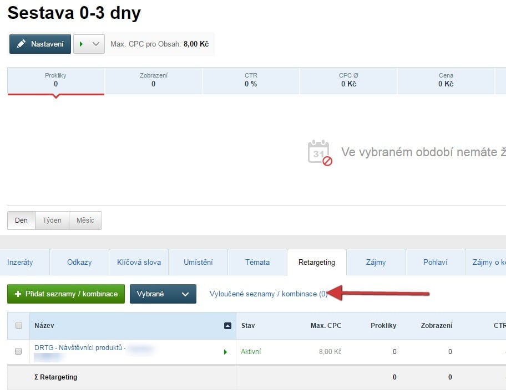The image size is (506, 390).
Task: Open Nastavení settings with pencil icon
Action: [40, 44]
